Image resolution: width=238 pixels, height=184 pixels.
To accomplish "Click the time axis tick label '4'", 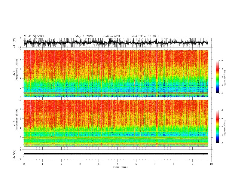I will click(x=99, y=164).
